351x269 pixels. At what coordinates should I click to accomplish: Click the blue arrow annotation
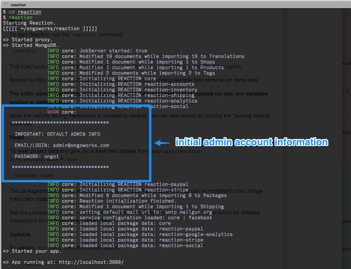click(162, 143)
